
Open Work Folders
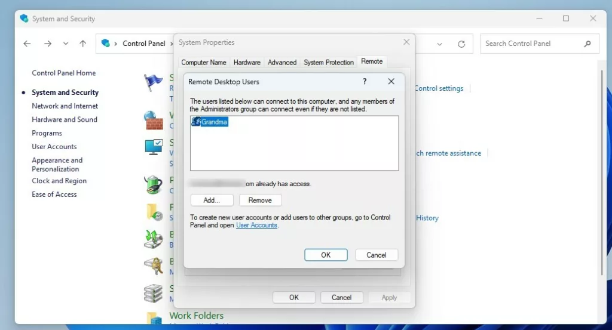pyautogui.click(x=196, y=316)
